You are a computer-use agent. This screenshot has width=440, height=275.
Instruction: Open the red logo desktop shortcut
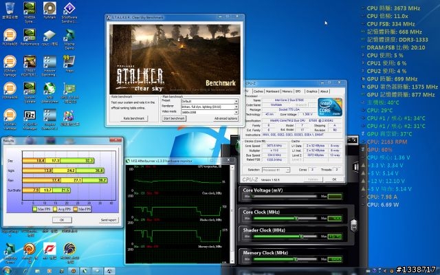click(49, 252)
